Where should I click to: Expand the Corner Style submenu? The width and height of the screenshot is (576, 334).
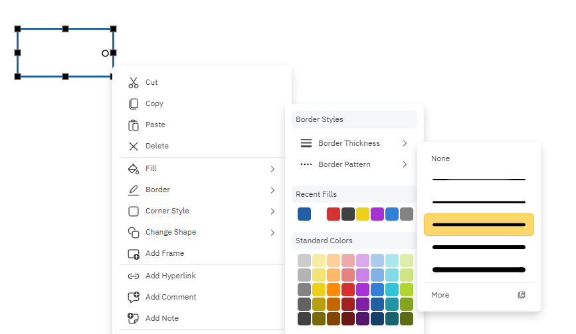[x=272, y=211]
